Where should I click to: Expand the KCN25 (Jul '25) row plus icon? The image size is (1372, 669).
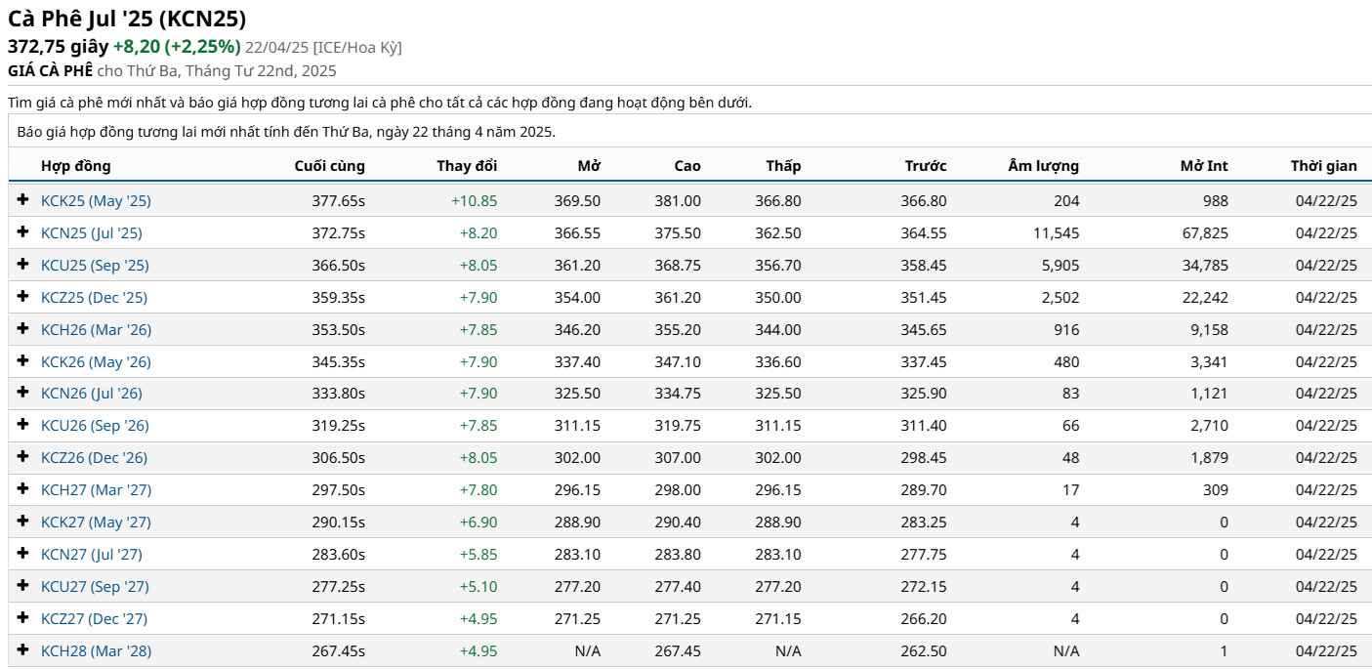tap(23, 232)
